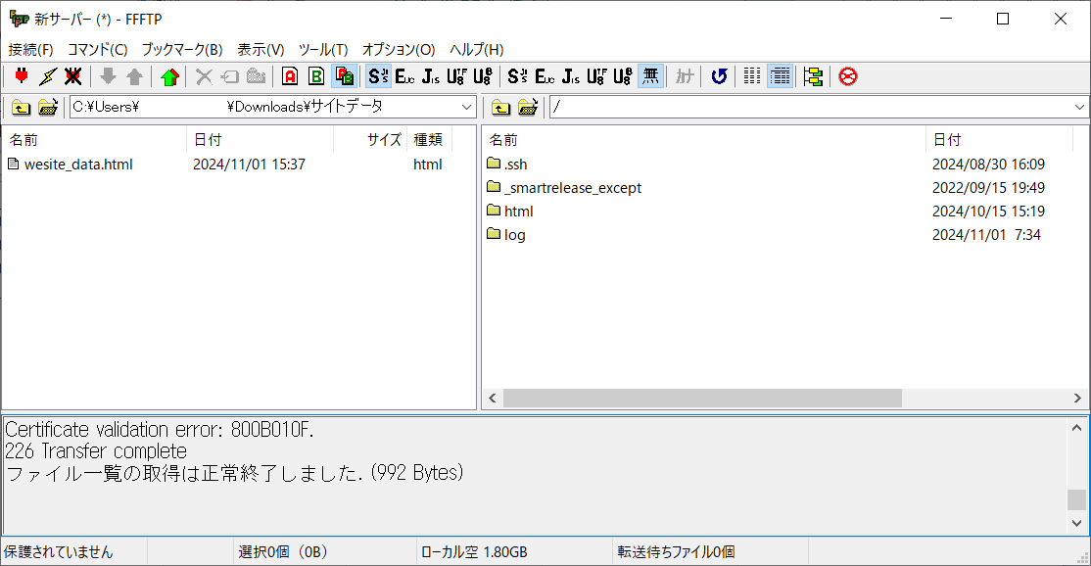Click the remote pane horizontal scrollbar thumb
Image resolution: width=1091 pixels, height=566 pixels.
tap(701, 399)
